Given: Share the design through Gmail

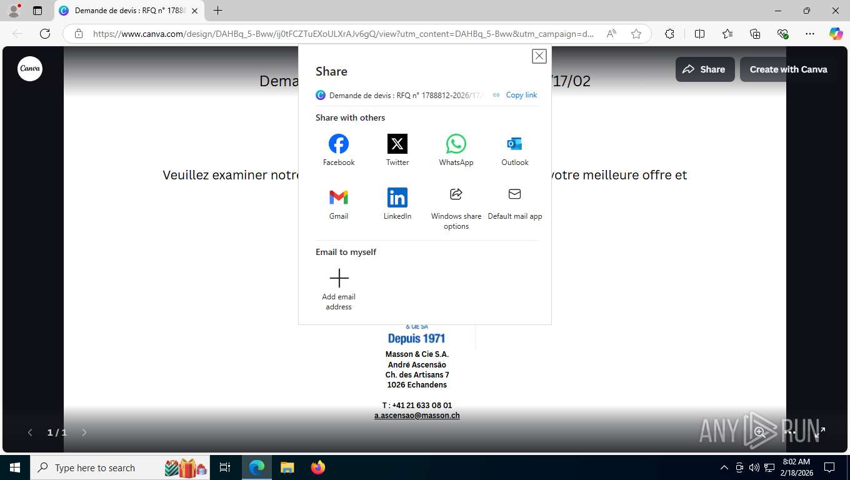Looking at the screenshot, I should pos(339,204).
